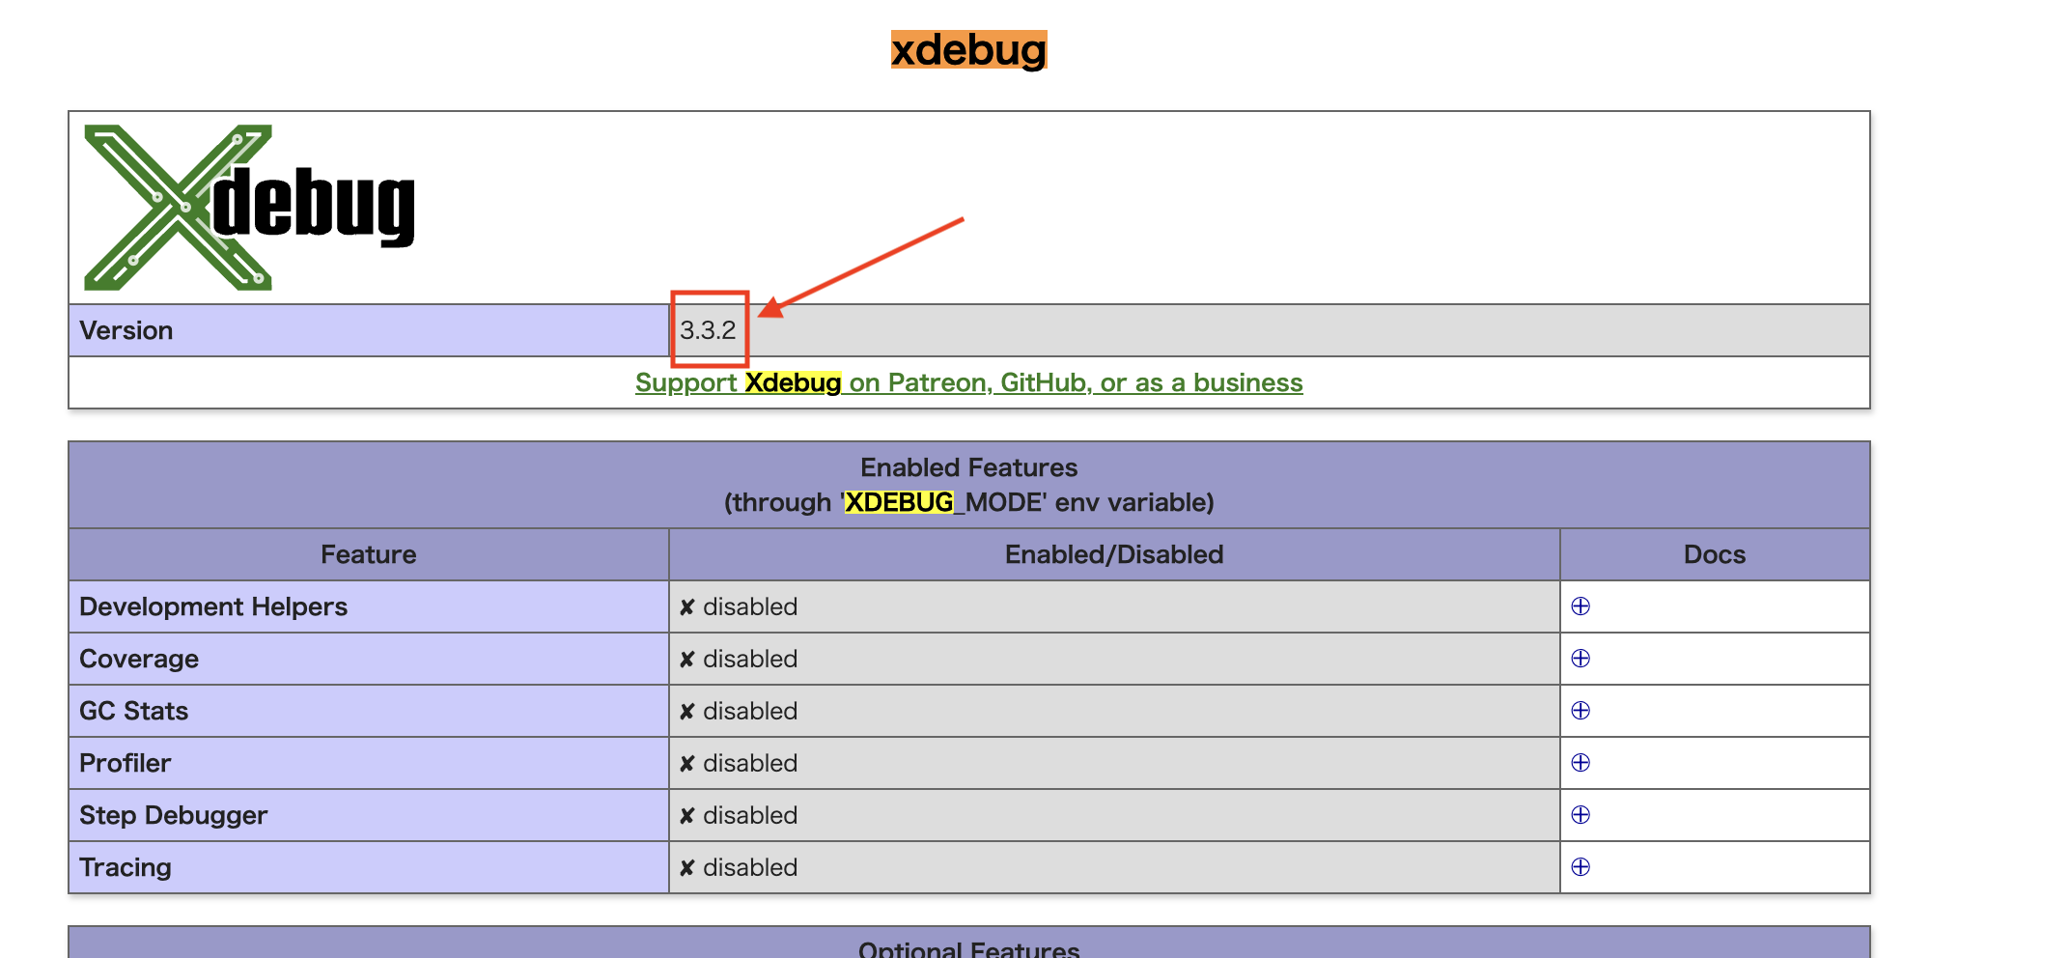Click disabled status for Tracing
2070x958 pixels.
click(x=739, y=867)
